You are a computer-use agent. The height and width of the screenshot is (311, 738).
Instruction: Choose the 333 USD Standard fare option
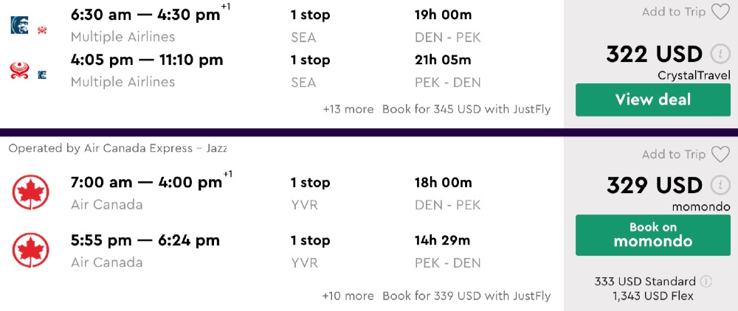click(x=644, y=282)
